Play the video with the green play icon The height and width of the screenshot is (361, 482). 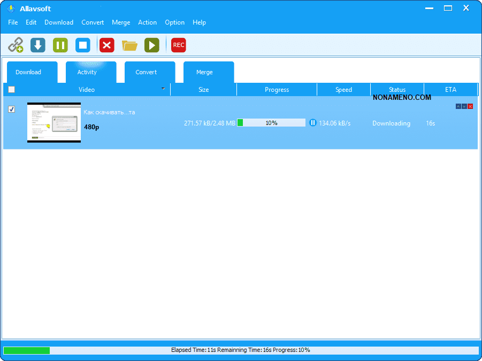click(x=152, y=45)
